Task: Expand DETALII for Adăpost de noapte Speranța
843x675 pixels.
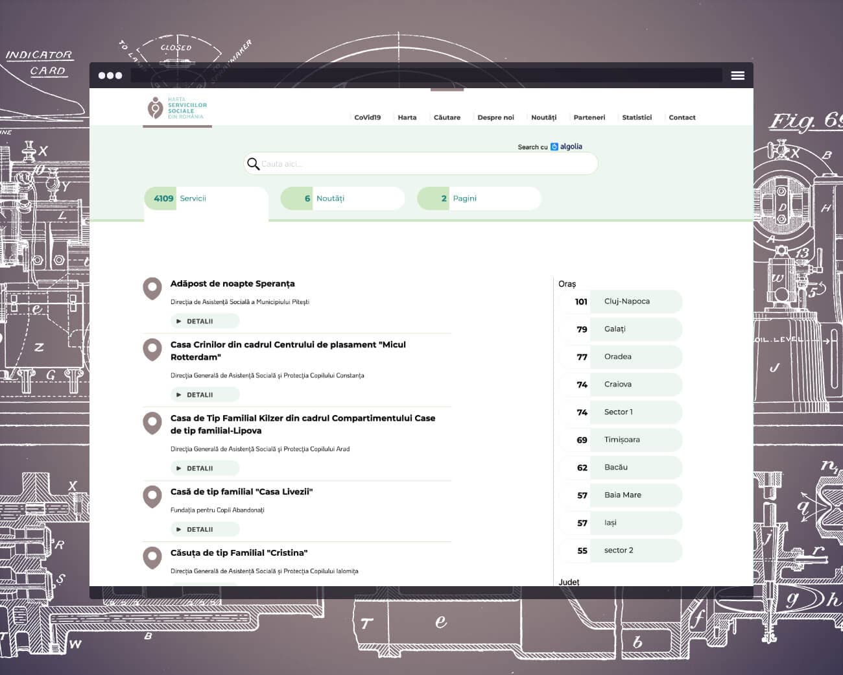Action: coord(205,322)
